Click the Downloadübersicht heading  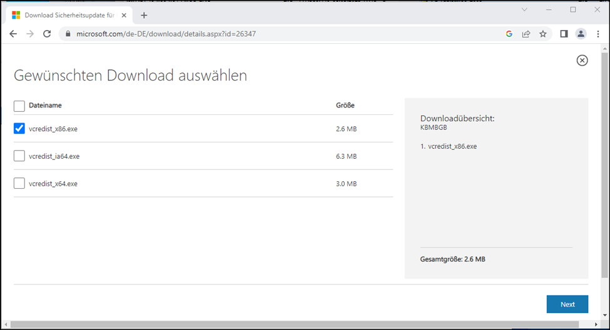click(x=457, y=119)
